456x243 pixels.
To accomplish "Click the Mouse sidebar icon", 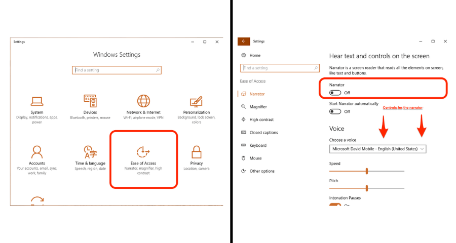I will (244, 158).
